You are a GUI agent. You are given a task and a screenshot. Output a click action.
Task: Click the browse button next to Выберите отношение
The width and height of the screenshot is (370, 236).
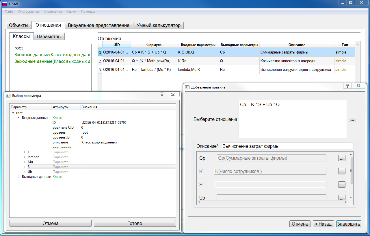(353, 119)
